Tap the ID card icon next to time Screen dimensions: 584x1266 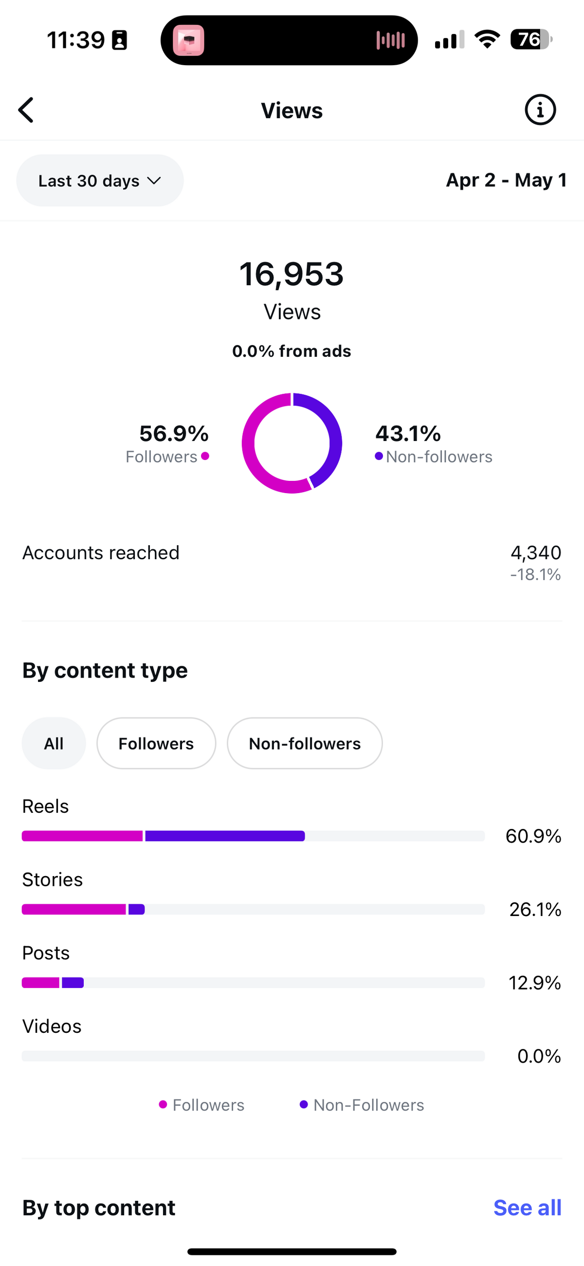[119, 40]
